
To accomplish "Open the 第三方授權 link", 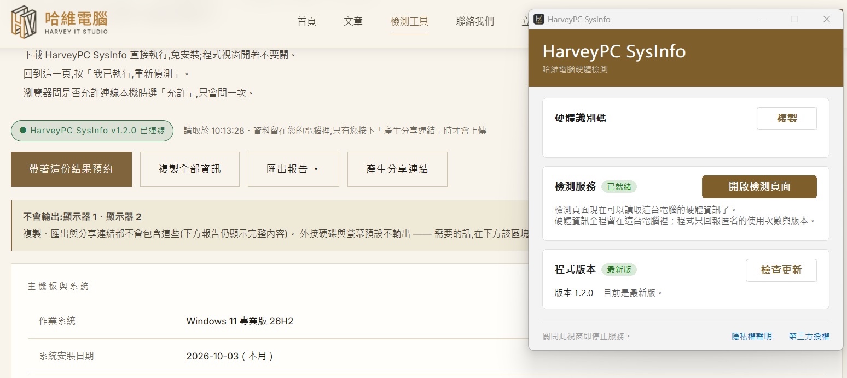I will coord(809,336).
